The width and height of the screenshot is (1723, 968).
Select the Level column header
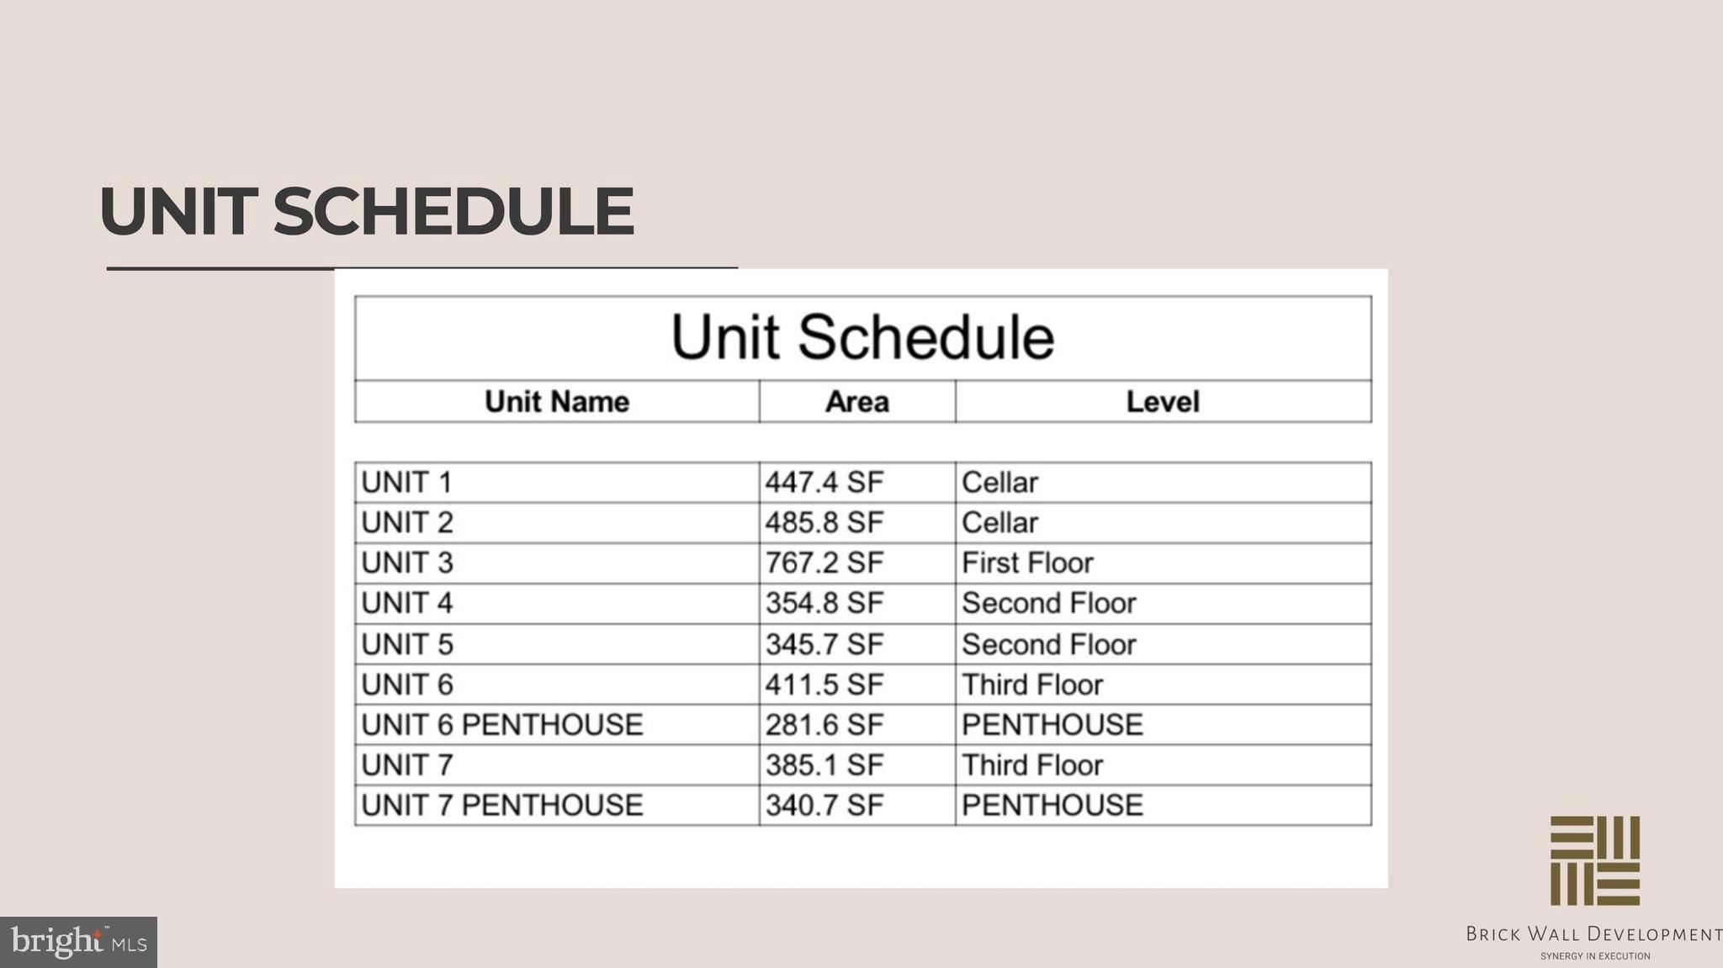pos(1163,401)
